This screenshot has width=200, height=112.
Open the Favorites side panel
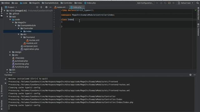click(2, 105)
